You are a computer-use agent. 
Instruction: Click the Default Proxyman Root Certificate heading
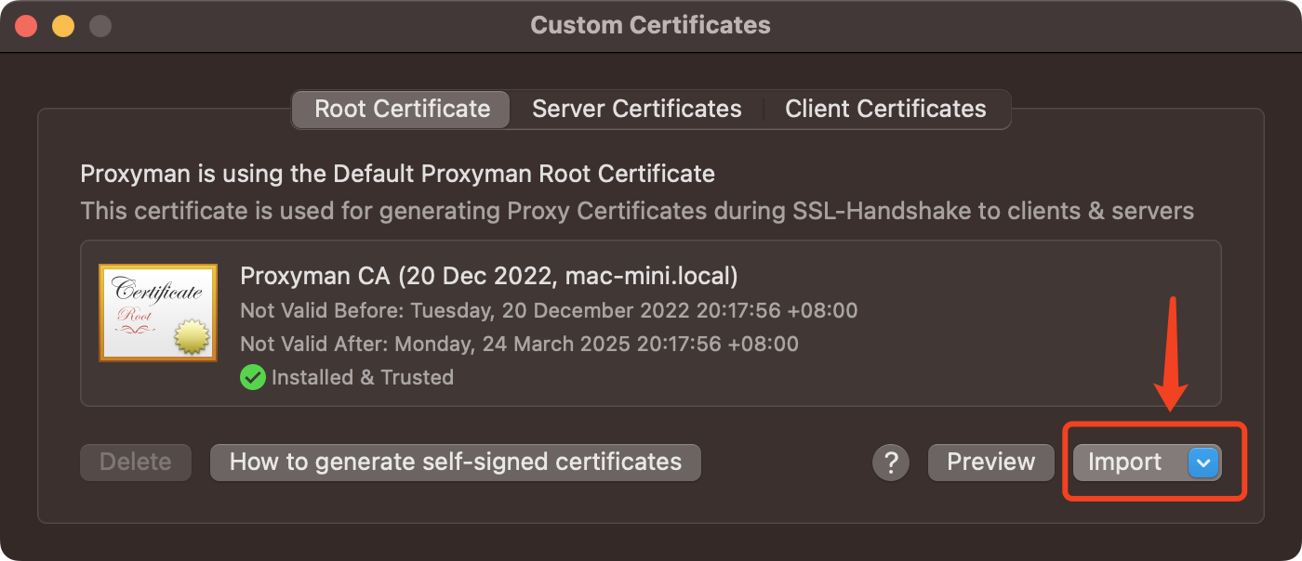tap(397, 174)
